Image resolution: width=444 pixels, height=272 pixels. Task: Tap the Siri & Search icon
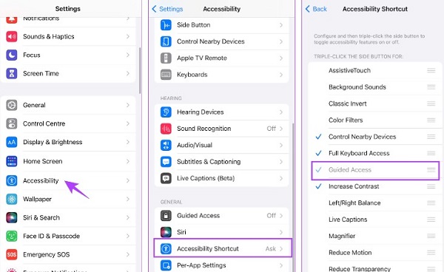[12, 217]
